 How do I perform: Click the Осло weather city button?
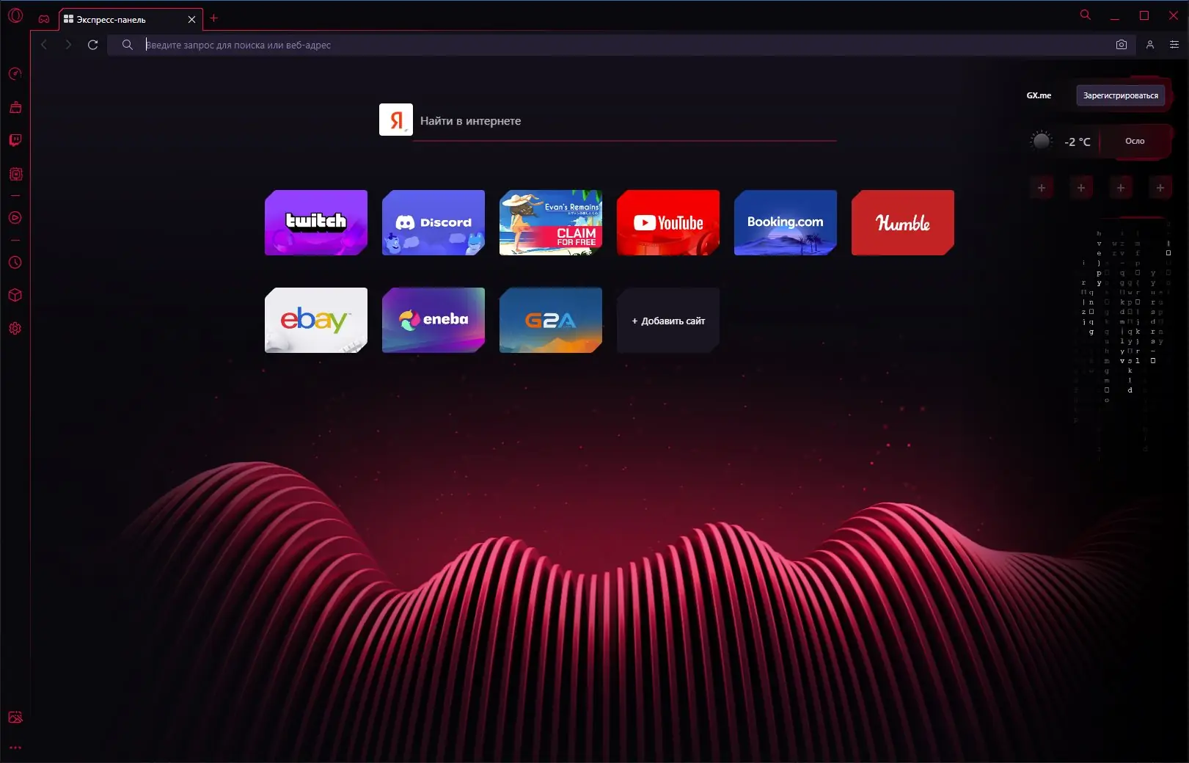point(1135,141)
